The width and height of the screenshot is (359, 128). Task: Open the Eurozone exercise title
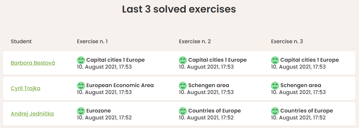(x=99, y=111)
